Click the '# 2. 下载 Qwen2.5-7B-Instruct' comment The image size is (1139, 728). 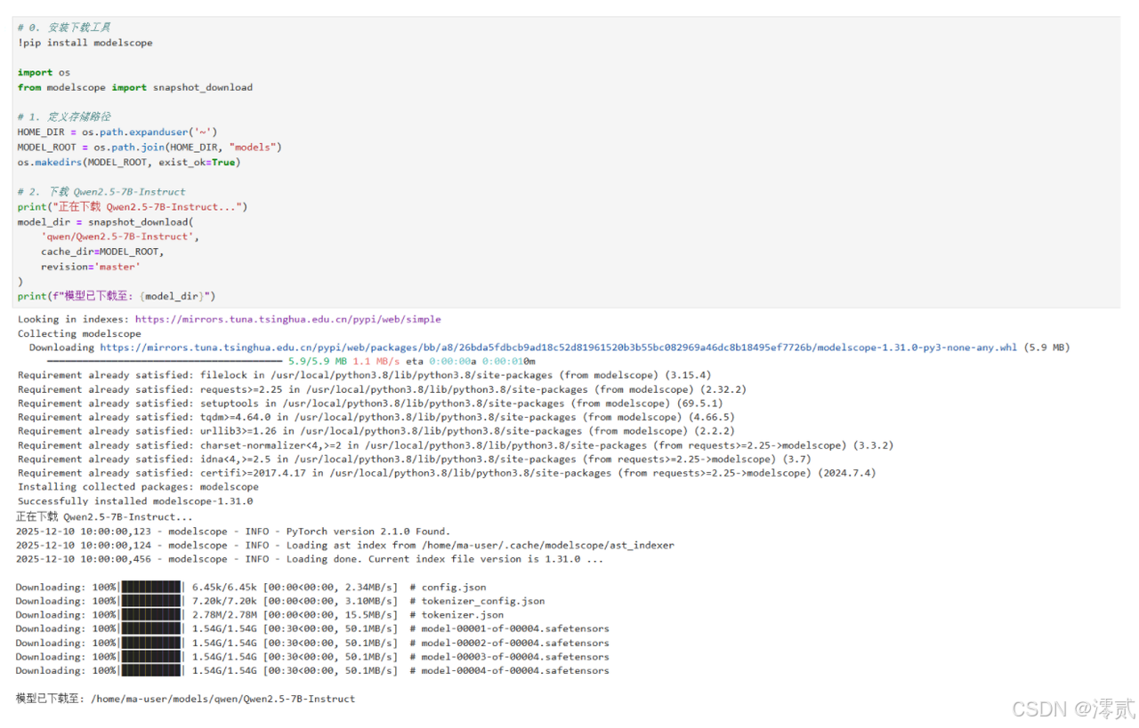[101, 191]
